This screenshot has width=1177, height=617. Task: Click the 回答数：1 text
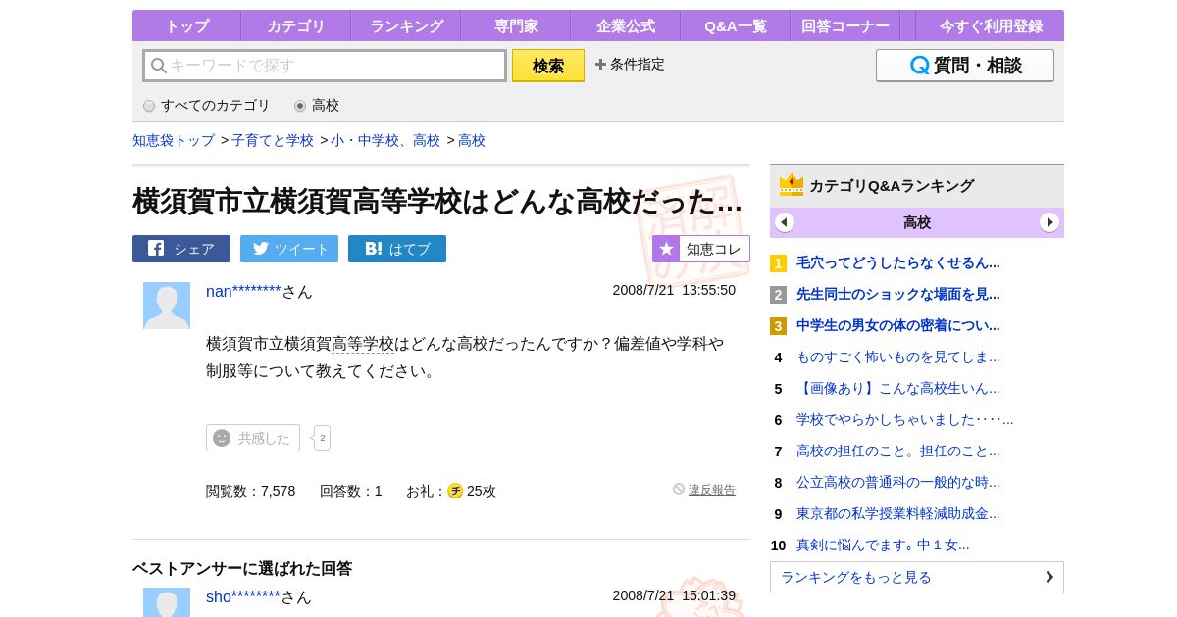[x=350, y=491]
